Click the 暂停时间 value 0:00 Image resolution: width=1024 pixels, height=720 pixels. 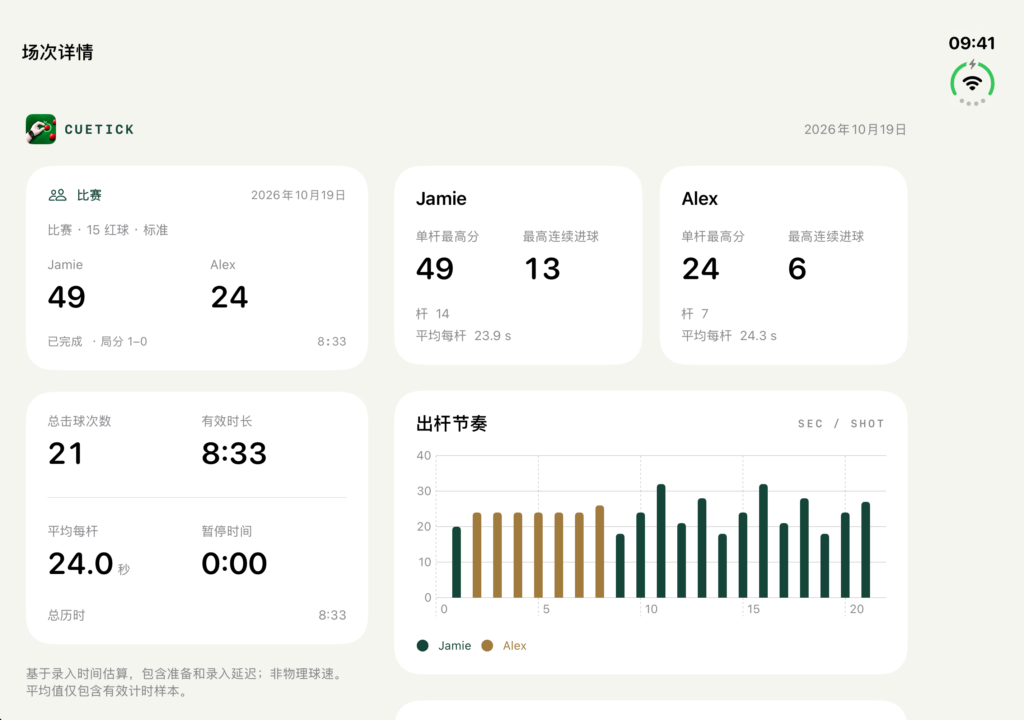click(234, 564)
